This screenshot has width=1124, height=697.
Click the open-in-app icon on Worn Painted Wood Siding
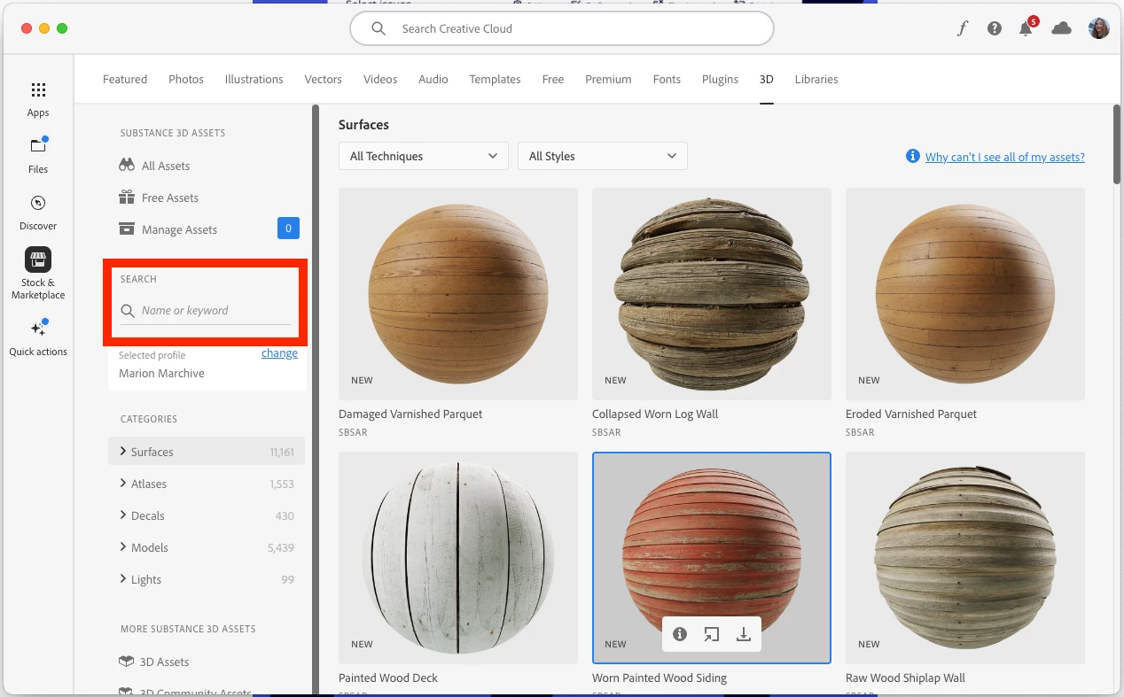712,634
